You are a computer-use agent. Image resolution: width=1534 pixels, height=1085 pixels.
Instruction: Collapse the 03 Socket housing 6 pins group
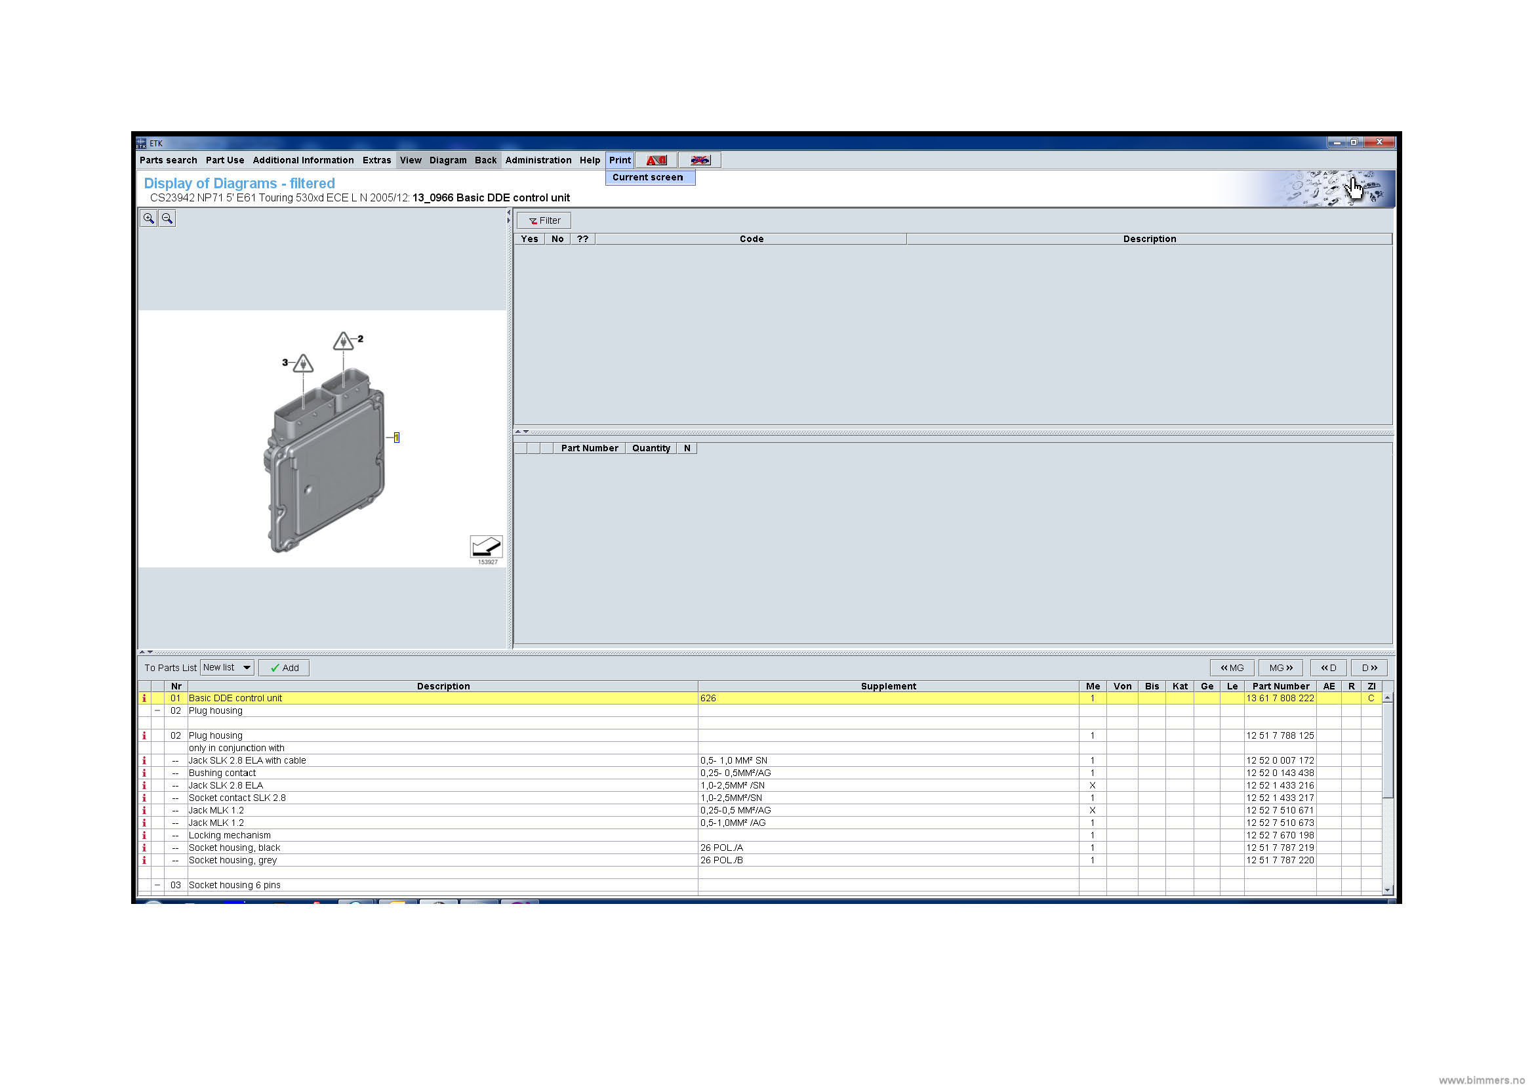pyautogui.click(x=157, y=885)
